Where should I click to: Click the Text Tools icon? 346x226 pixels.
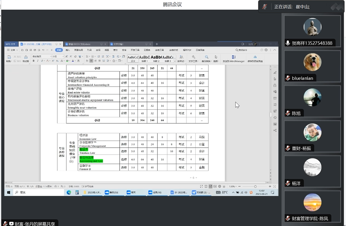193,57
